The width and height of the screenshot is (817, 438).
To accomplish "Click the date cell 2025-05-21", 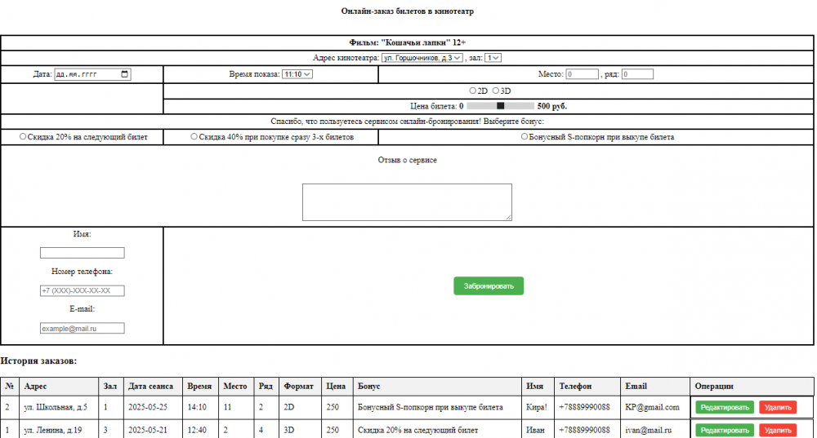I will (154, 430).
